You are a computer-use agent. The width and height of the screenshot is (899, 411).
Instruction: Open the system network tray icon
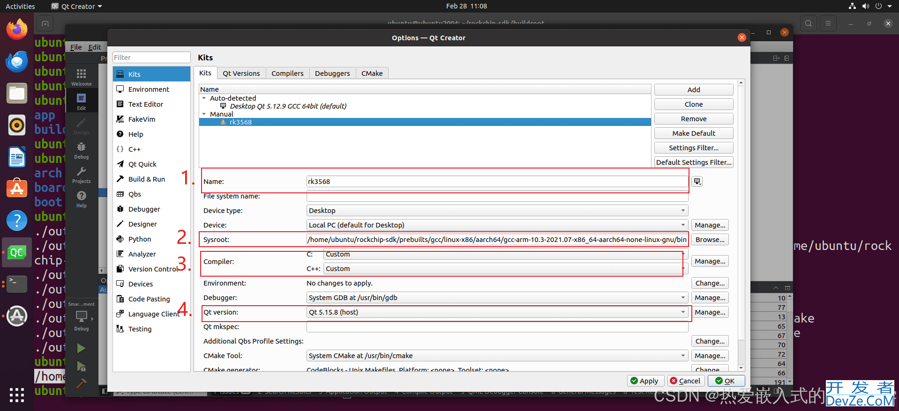[852, 6]
